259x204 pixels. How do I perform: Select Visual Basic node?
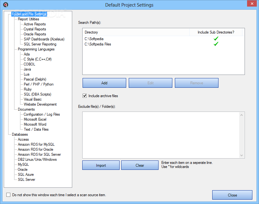click(x=33, y=99)
